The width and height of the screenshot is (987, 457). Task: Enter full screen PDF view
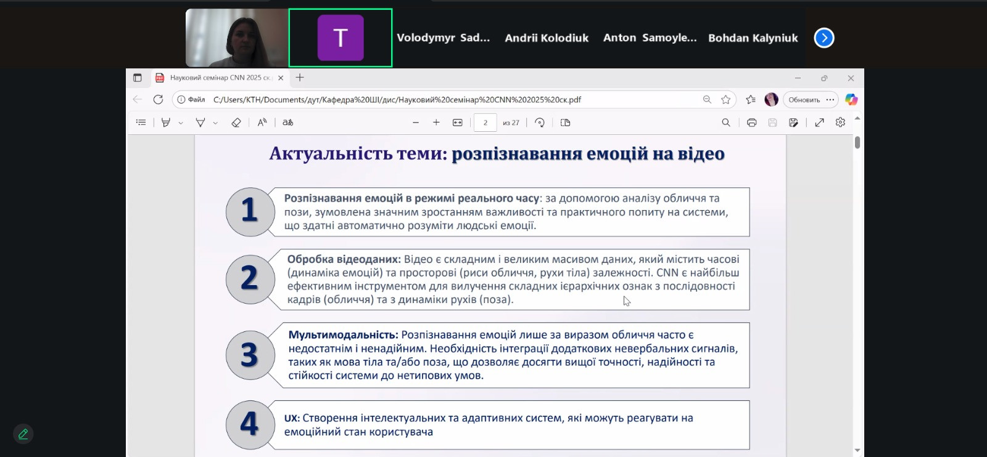point(819,123)
